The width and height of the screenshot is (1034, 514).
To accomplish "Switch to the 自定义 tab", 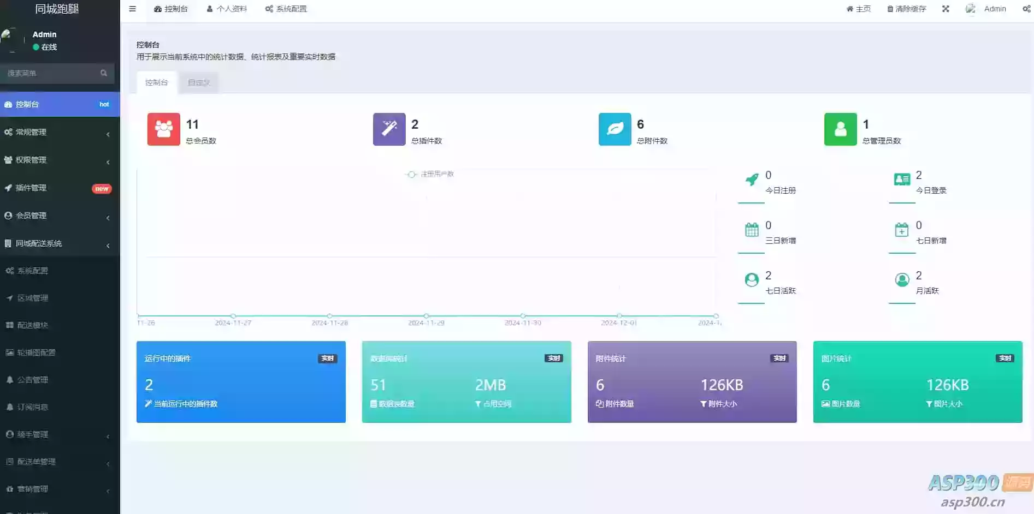I will [x=198, y=82].
